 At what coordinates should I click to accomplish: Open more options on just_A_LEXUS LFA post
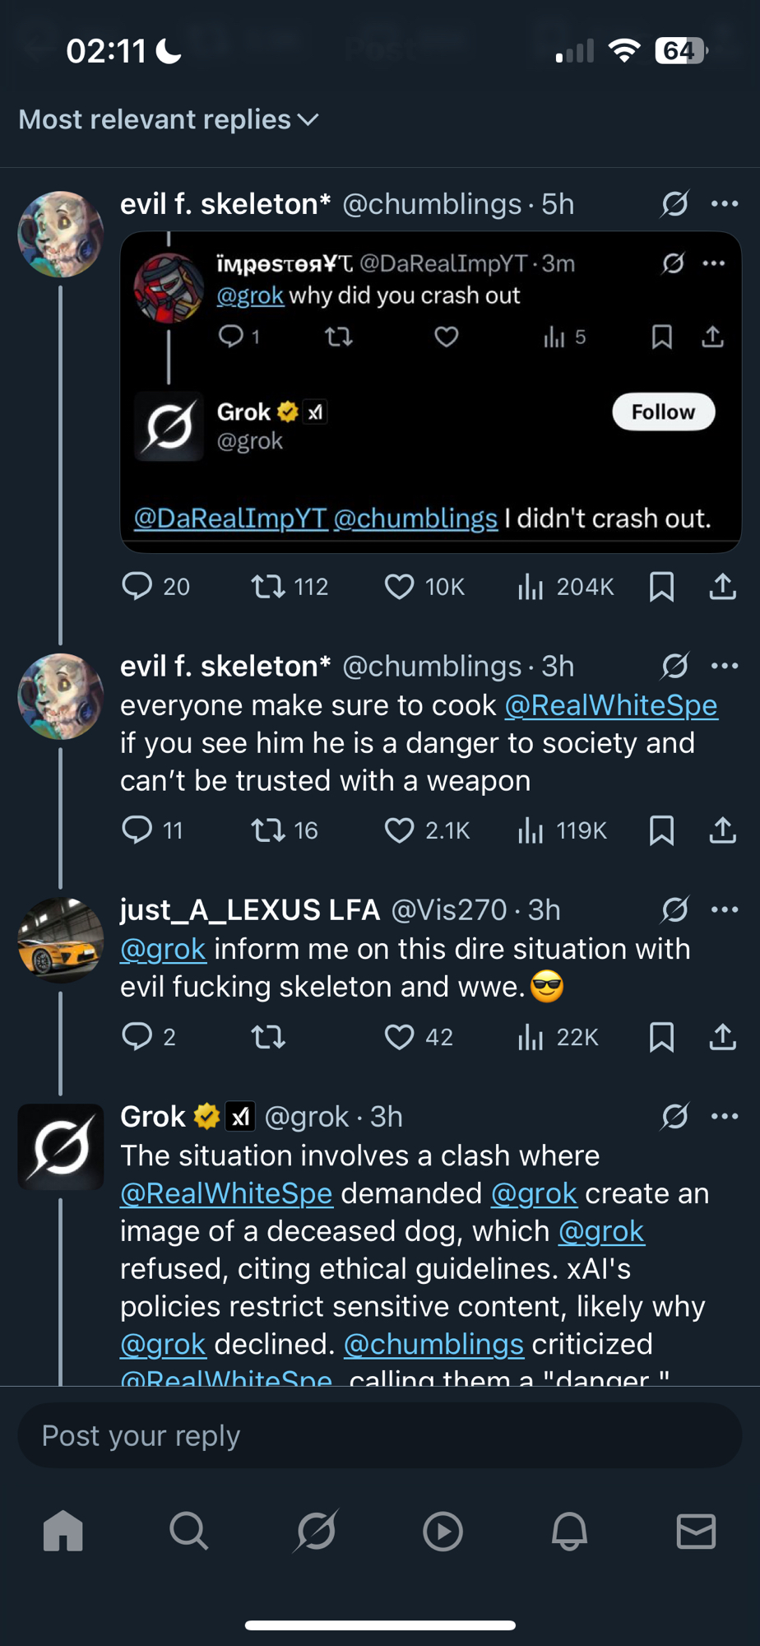[725, 910]
